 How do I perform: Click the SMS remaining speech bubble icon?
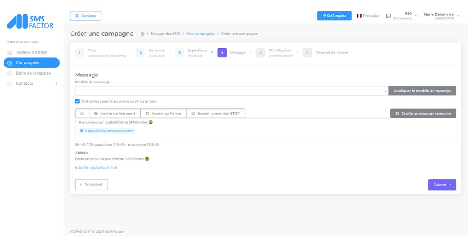click(388, 16)
